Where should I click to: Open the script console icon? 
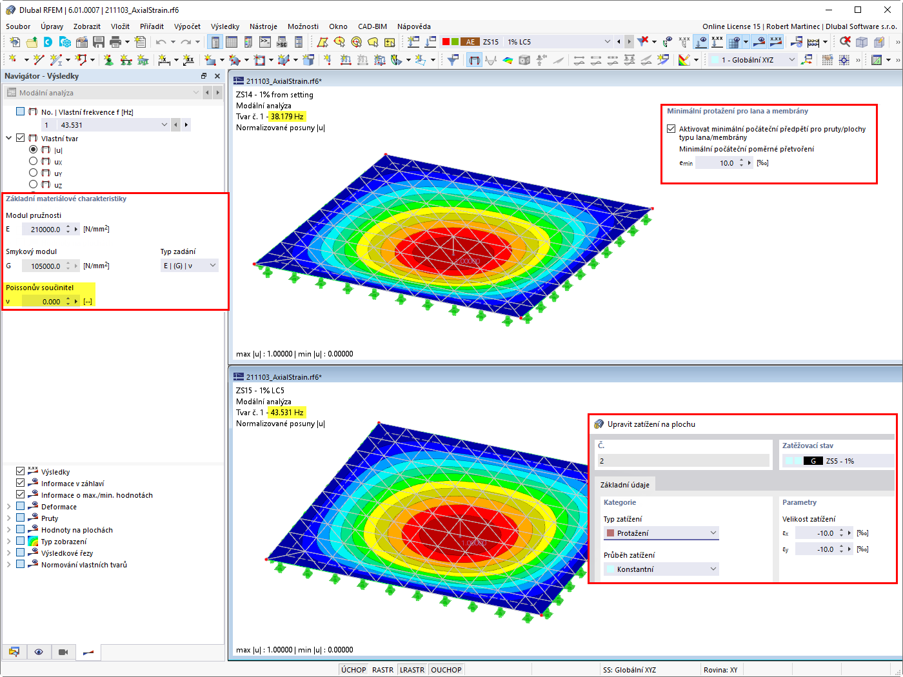(x=265, y=42)
